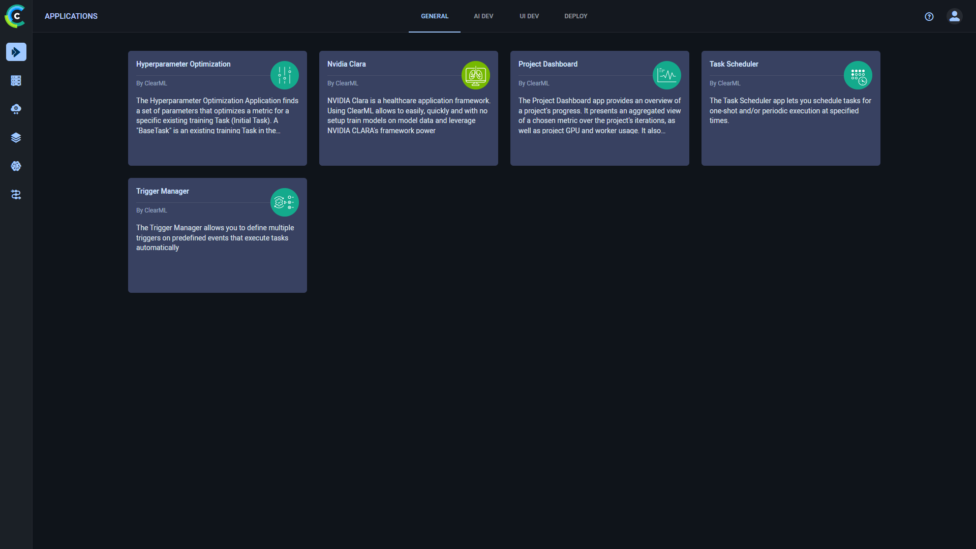Click the Project Dashboard graph icon

click(x=667, y=75)
